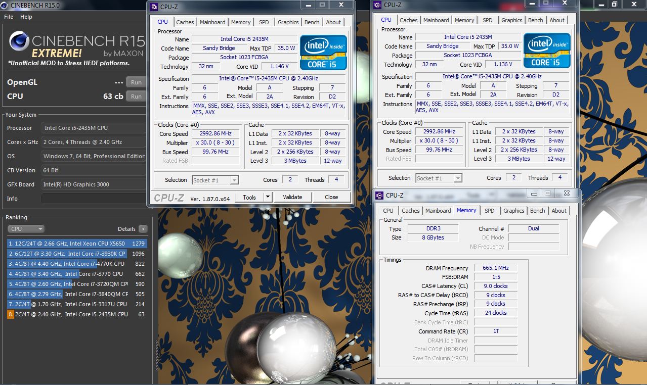Open Bench tab in Memory CPU-Z window
This screenshot has height=385, width=647.
coord(538,211)
